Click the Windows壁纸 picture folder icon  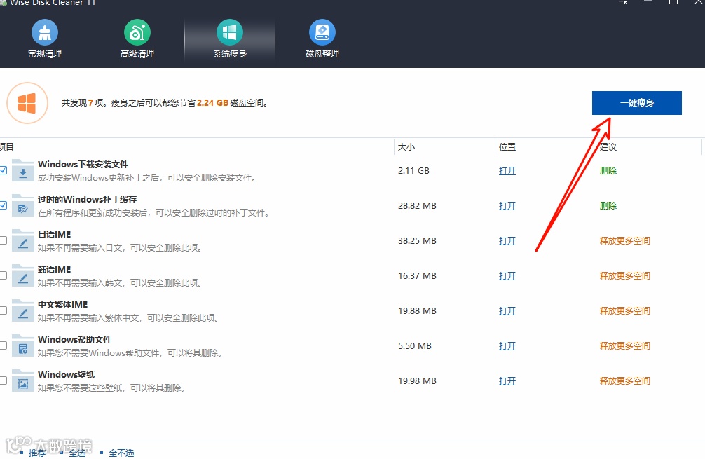click(x=23, y=381)
